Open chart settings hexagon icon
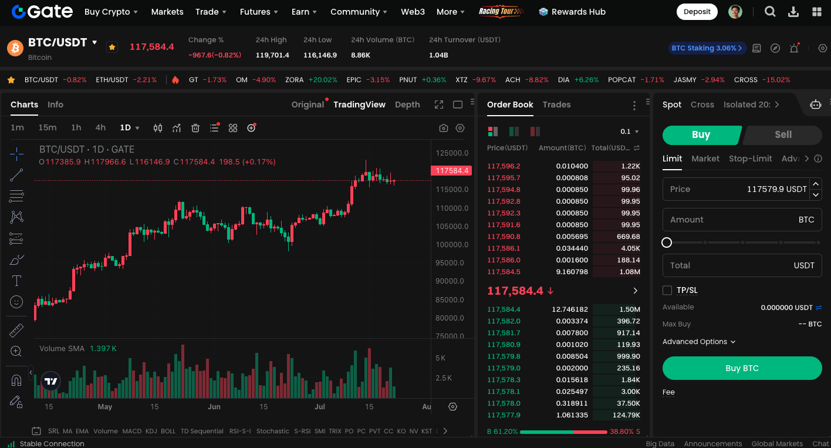This screenshot has width=831, height=448. (460, 128)
